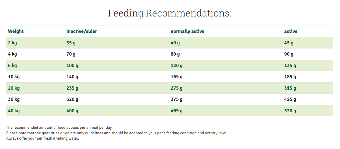Select the 165 g cell

coord(176,77)
